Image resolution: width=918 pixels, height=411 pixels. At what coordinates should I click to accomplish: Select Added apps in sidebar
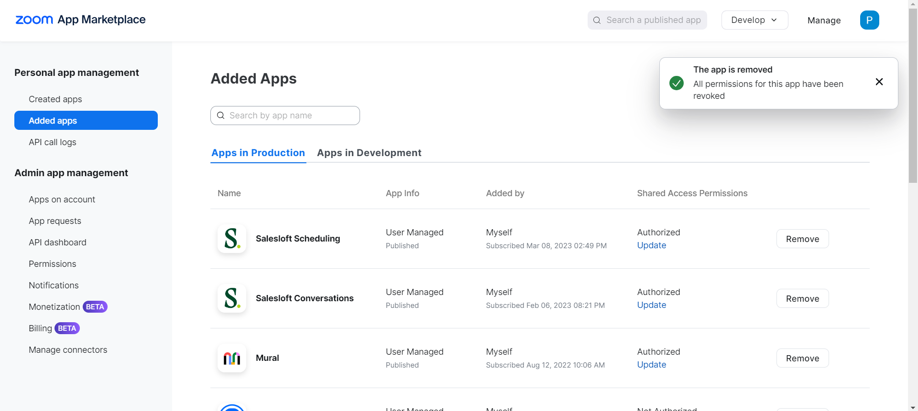click(x=86, y=120)
